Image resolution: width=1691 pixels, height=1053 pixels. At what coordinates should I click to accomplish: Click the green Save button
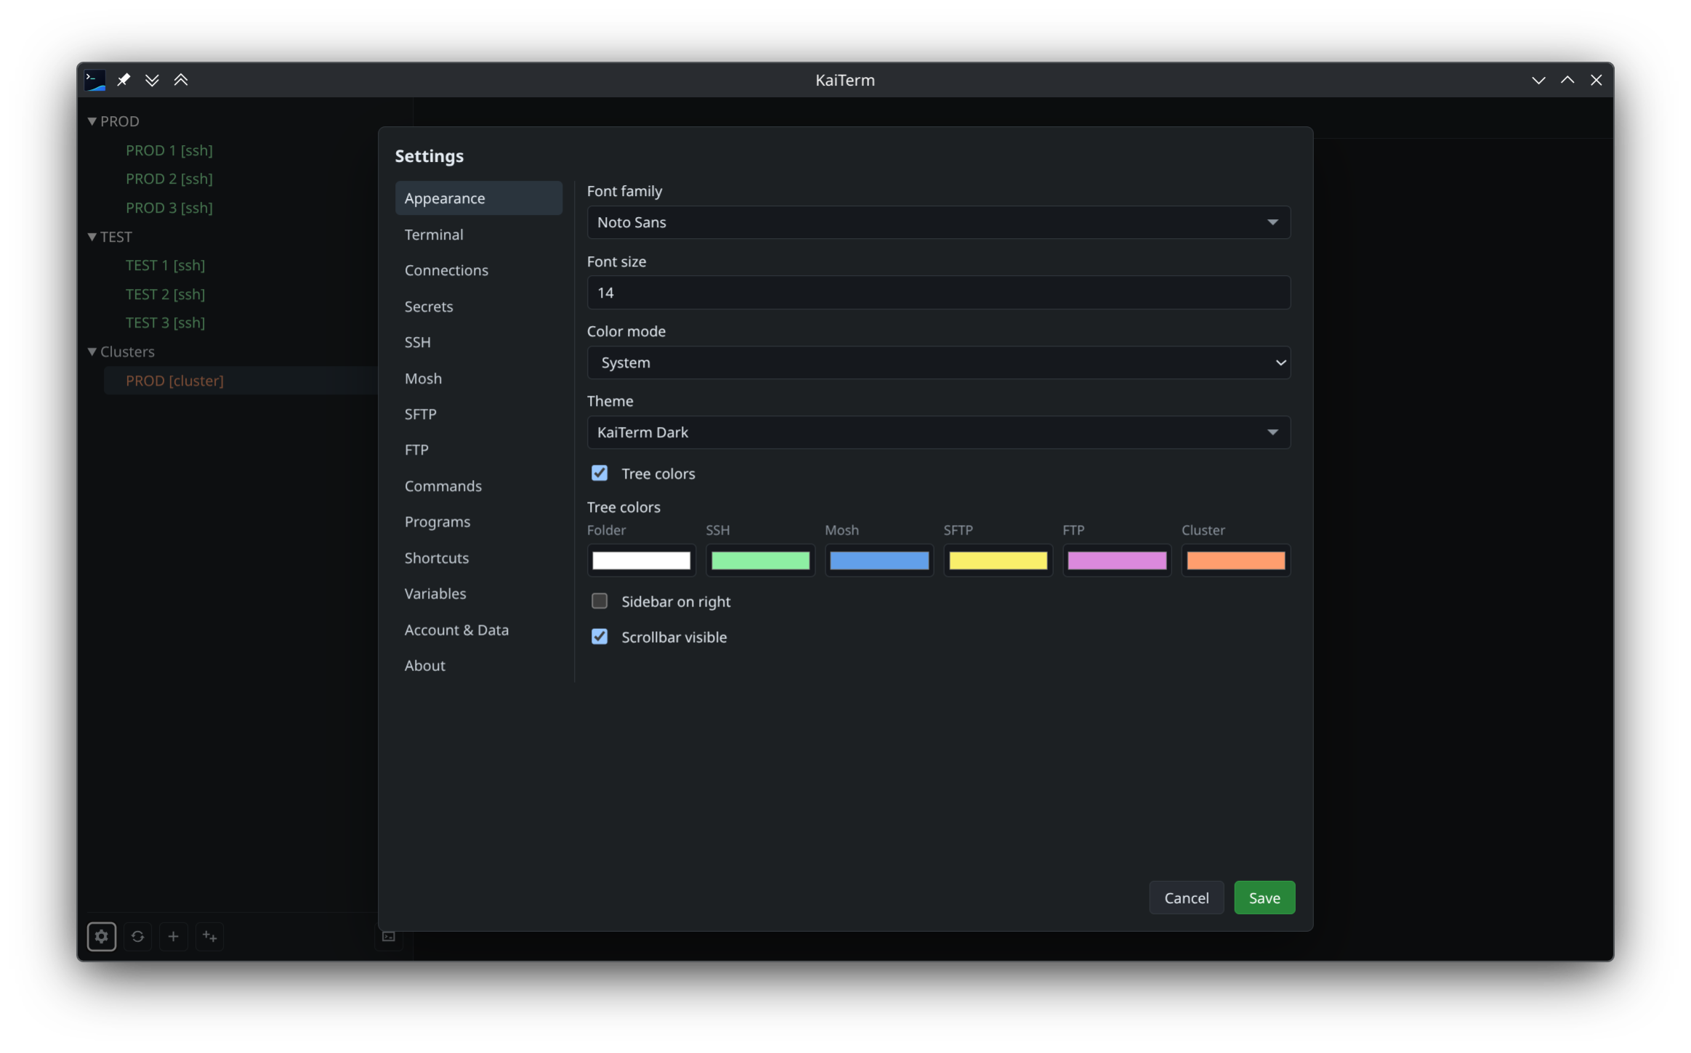pyautogui.click(x=1264, y=898)
